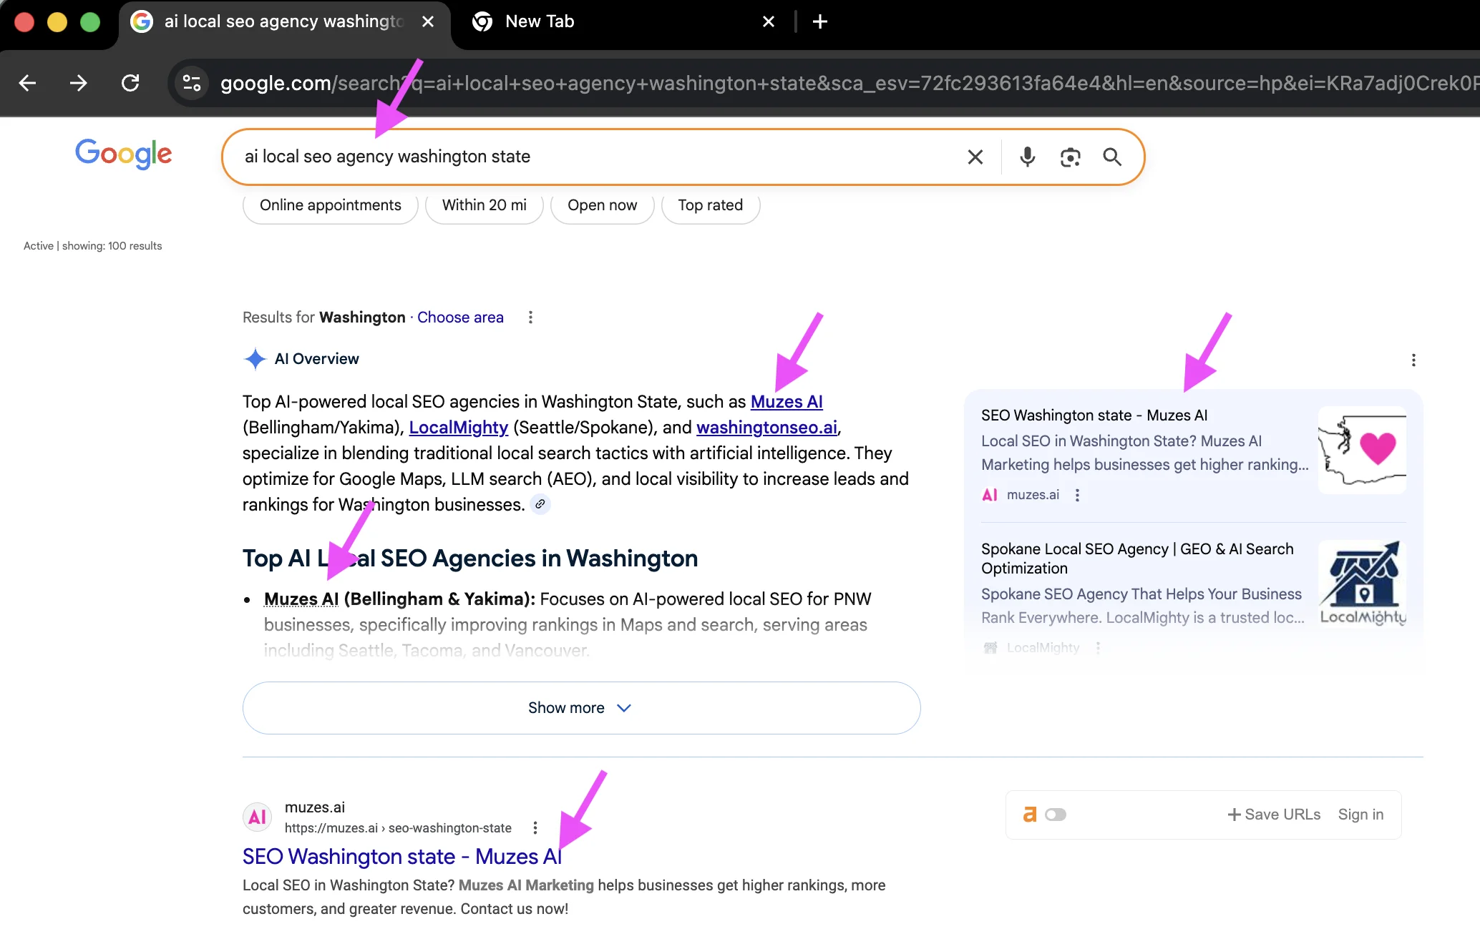Screen dimensions: 1480x944
Task: Open a new browser tab with plus
Action: click(x=820, y=21)
